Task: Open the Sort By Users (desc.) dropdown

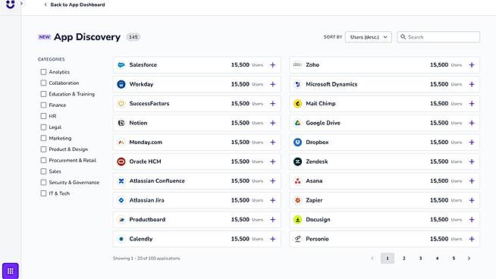Action: (369, 37)
